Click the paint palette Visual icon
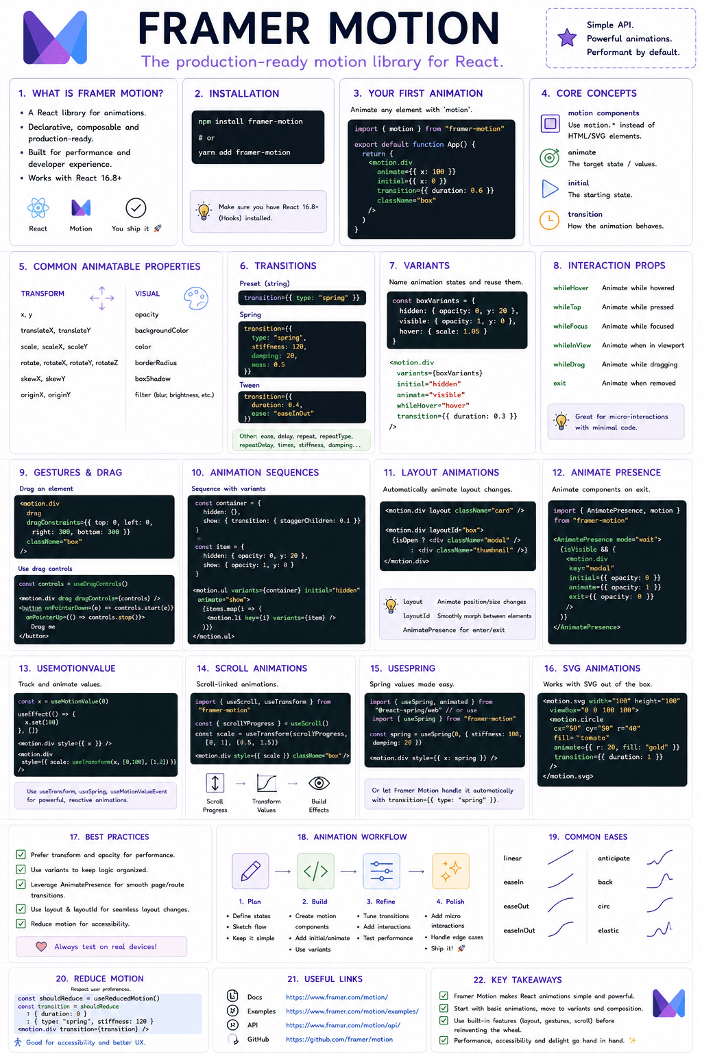 (196, 298)
